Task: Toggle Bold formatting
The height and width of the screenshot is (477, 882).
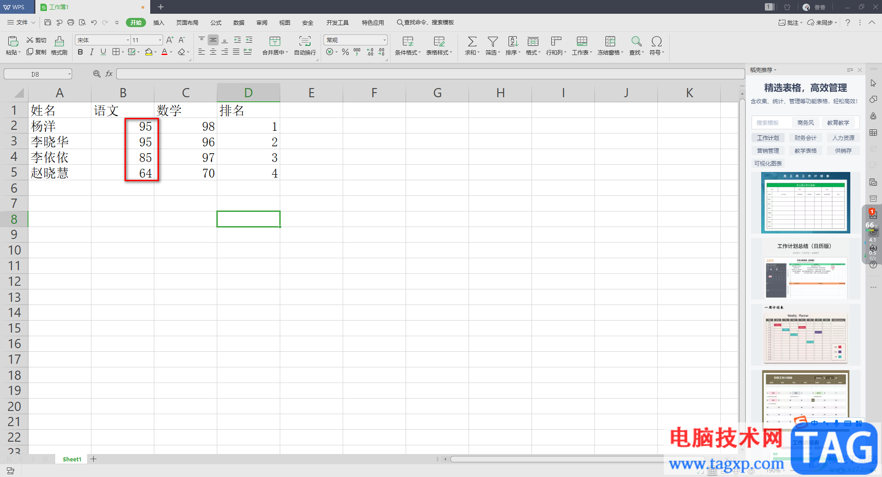Action: coord(80,52)
